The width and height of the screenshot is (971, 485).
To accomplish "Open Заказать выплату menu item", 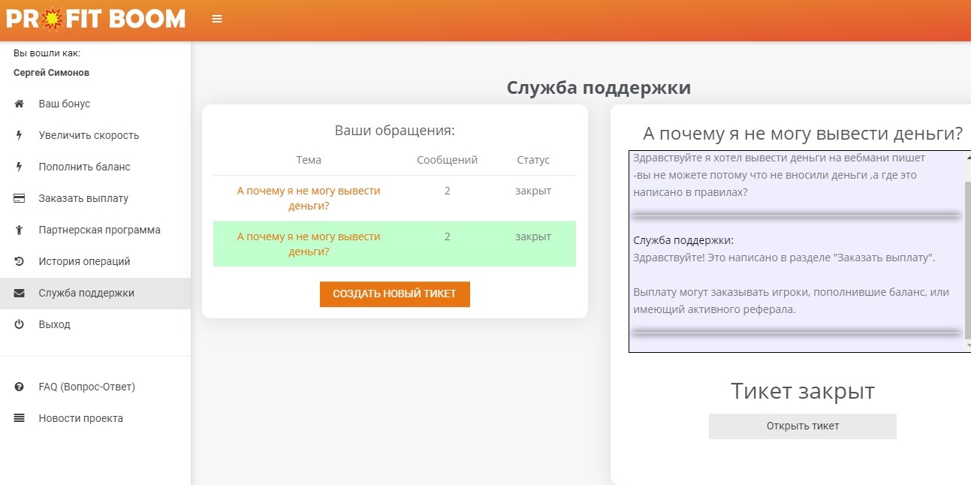I will click(x=83, y=199).
